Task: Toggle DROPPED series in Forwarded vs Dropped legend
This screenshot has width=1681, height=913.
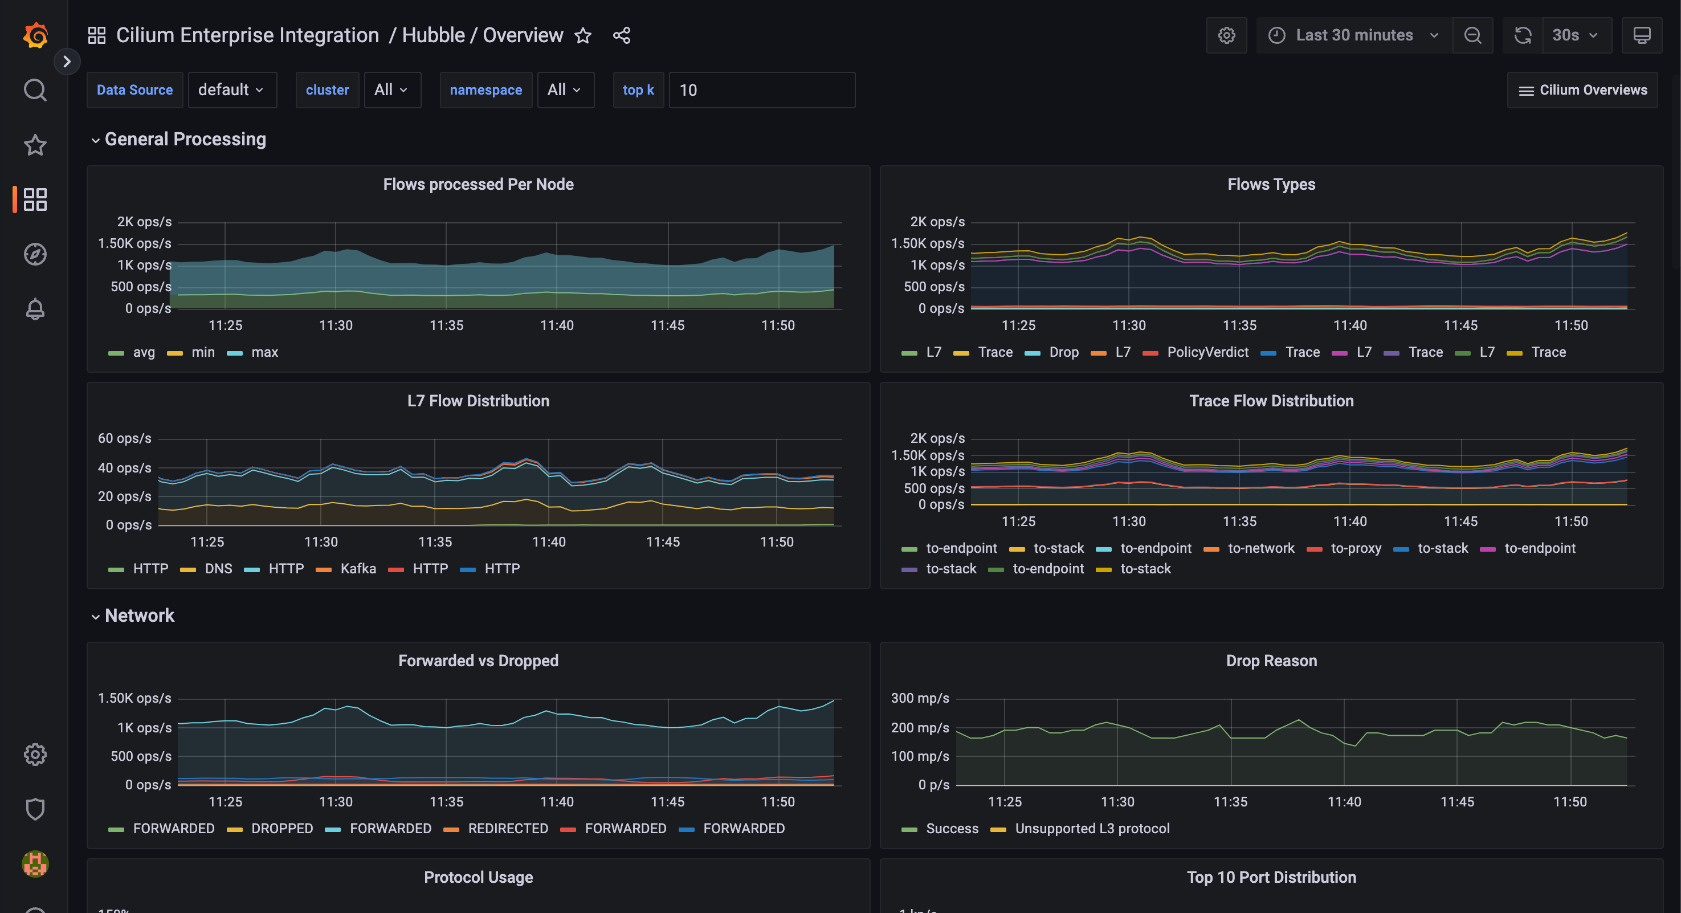Action: [282, 828]
